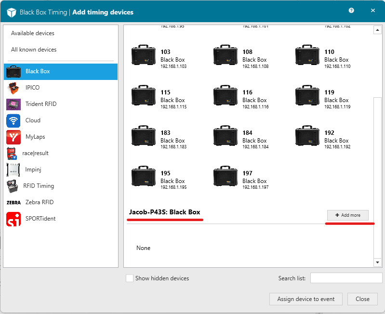Click Assign device to event
The width and height of the screenshot is (385, 314).
(305, 299)
